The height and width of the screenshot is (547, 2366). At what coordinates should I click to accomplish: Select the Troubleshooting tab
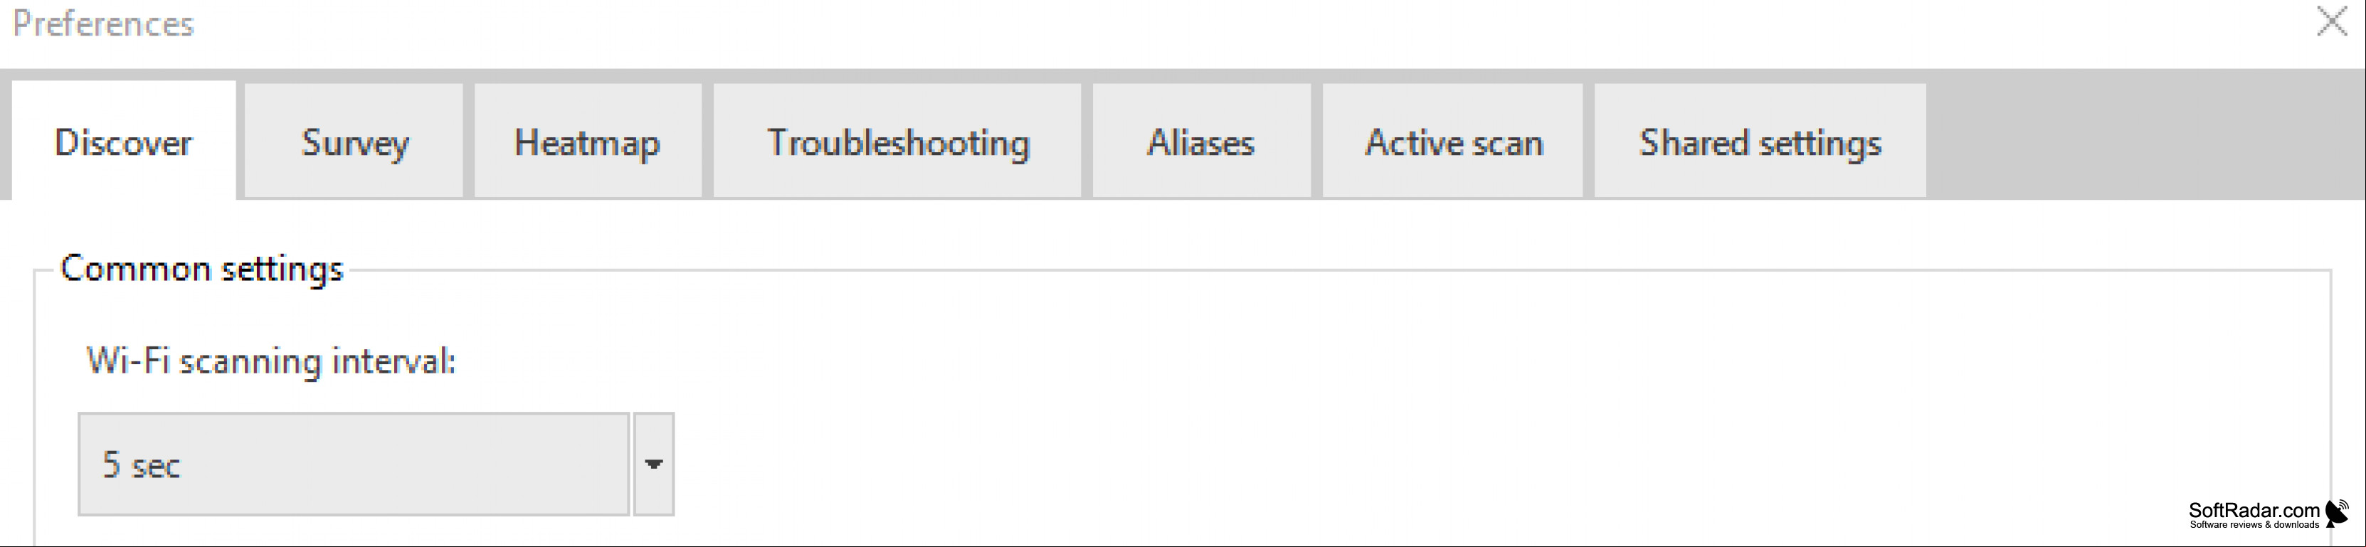(897, 142)
